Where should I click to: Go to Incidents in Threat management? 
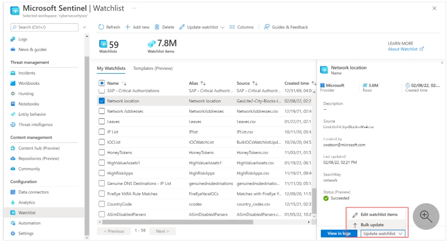pyautogui.click(x=27, y=73)
